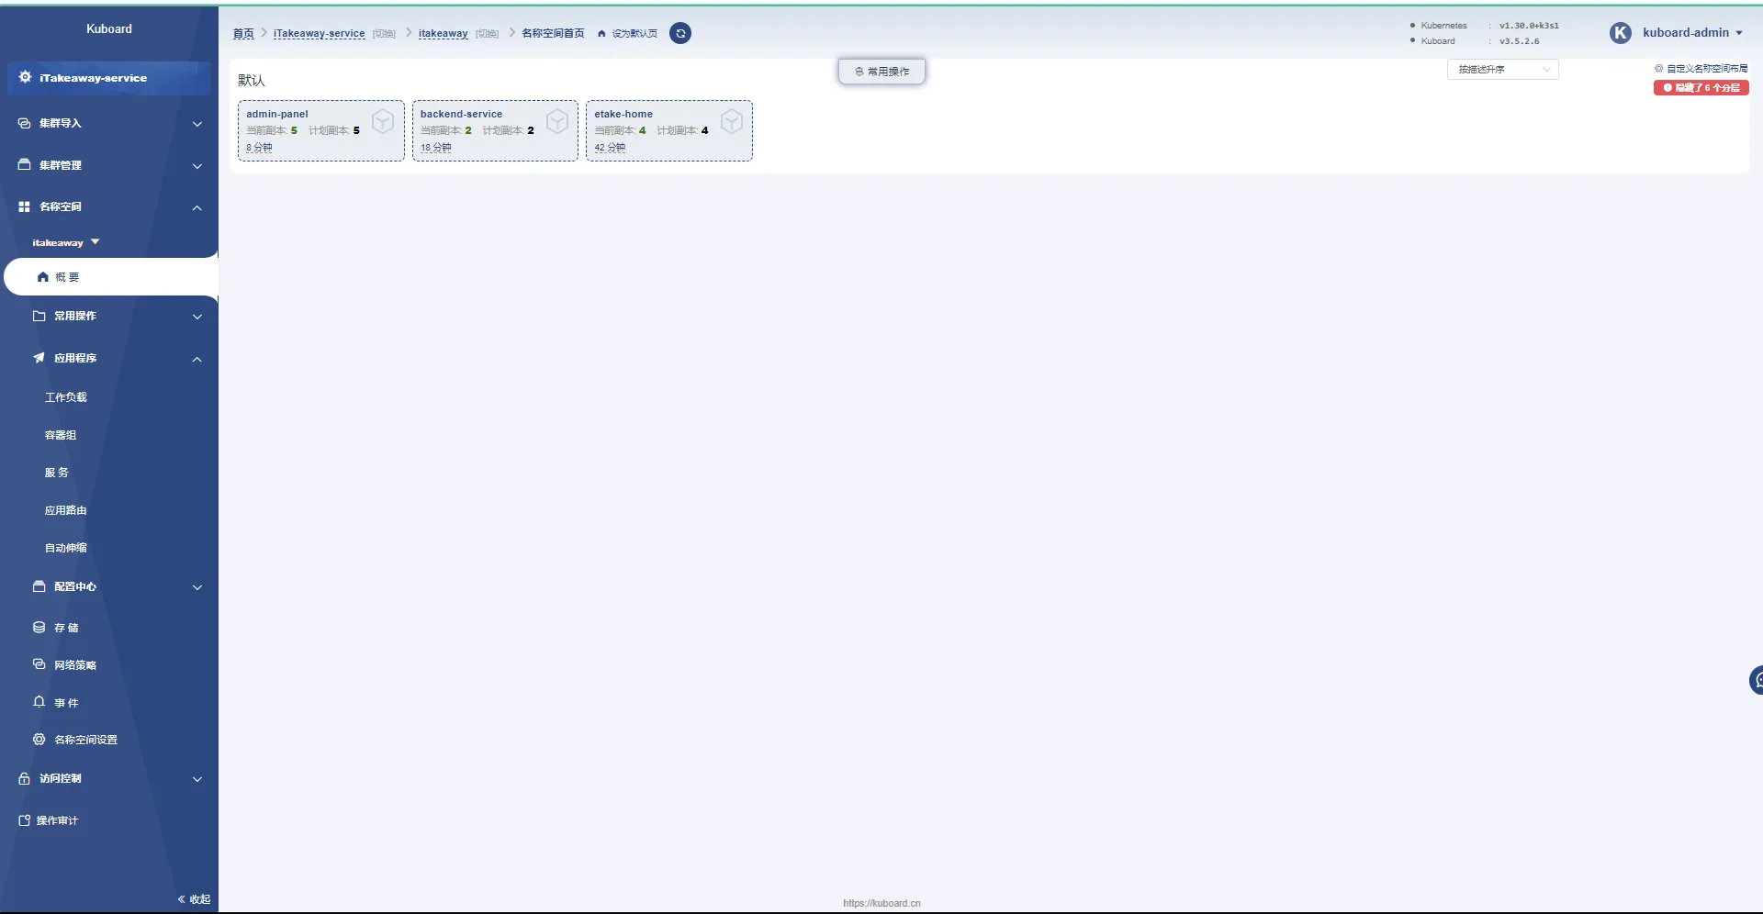Go to 名称空间设置 in the sidebar
The height and width of the screenshot is (914, 1763).
tap(85, 740)
